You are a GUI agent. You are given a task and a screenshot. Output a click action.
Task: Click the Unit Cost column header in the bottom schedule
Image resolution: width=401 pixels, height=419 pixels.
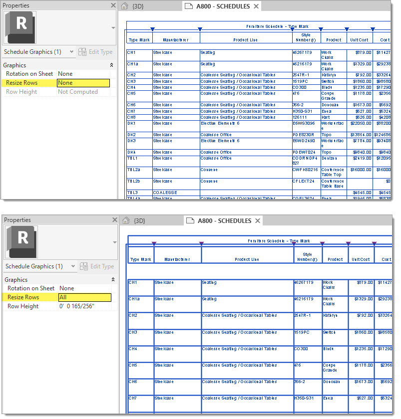tap(361, 259)
